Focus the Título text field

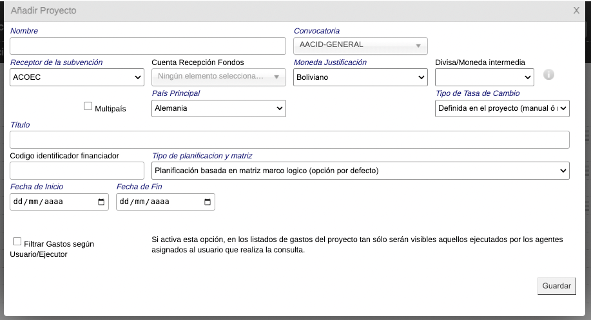click(x=289, y=140)
